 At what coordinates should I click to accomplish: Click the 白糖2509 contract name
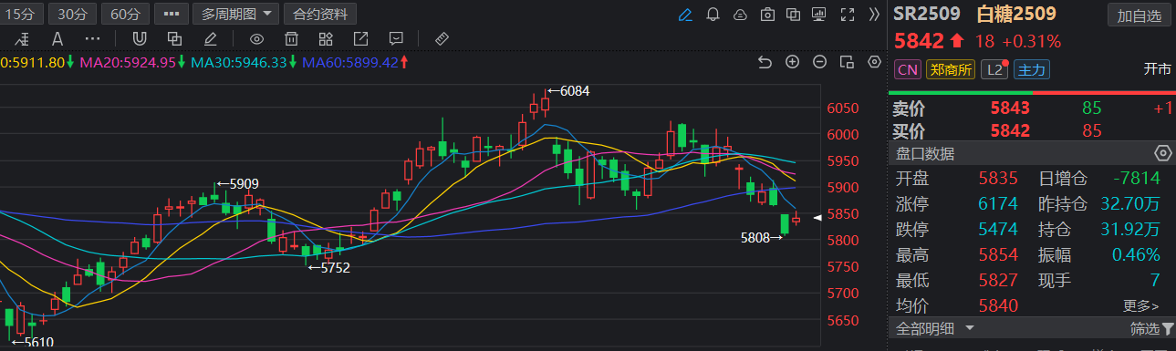click(1017, 15)
